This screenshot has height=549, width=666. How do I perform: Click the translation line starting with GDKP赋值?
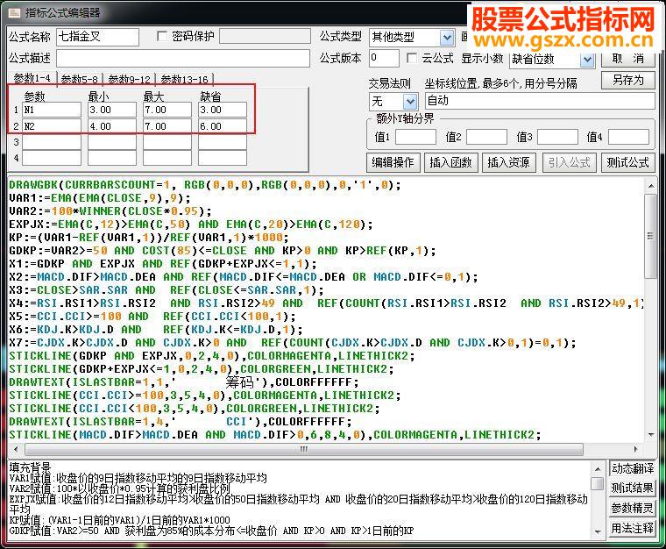point(211,531)
